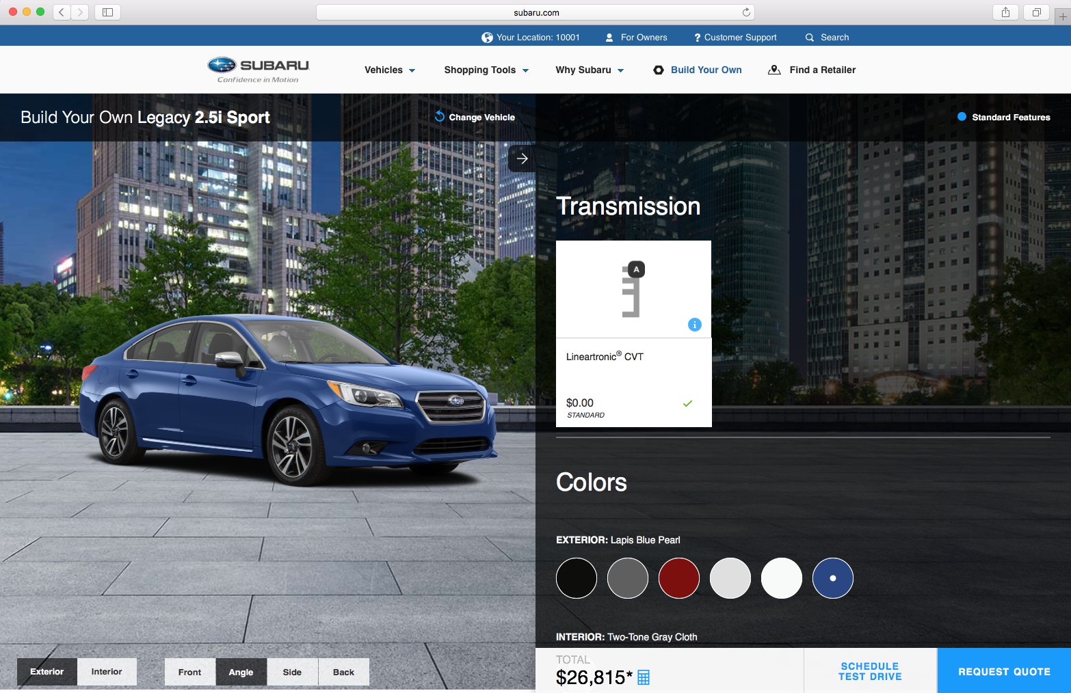The image size is (1071, 693).
Task: Click Safari back navigation arrow
Action: pyautogui.click(x=62, y=12)
